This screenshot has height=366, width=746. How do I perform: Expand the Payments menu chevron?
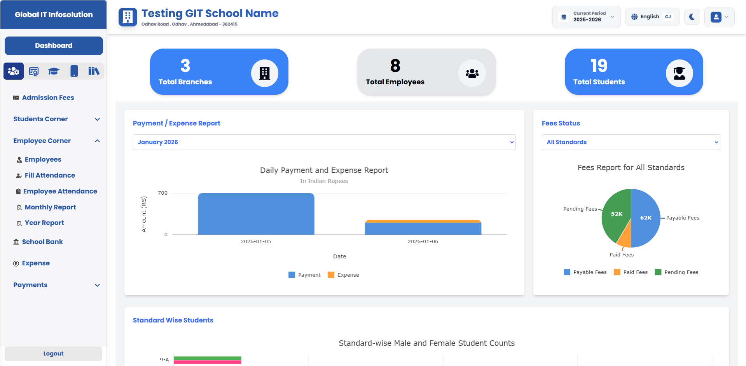[x=97, y=285]
